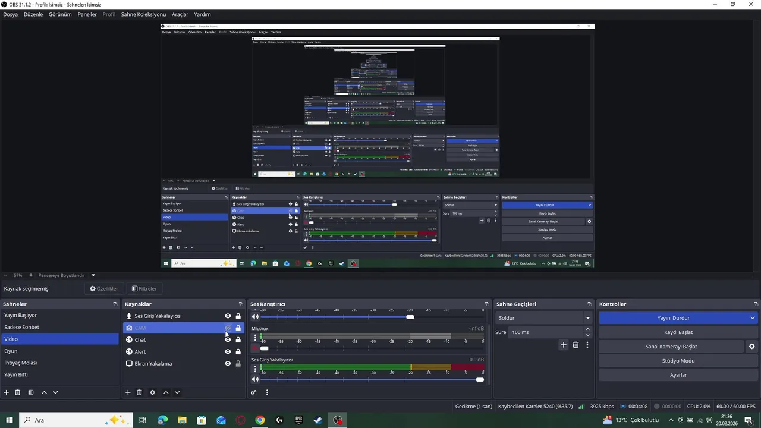Screen dimensions: 761x428
Task: Select the Oyun scene
Action: pos(59,351)
